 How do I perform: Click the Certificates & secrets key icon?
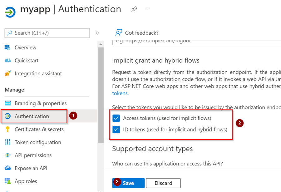coord(7,129)
